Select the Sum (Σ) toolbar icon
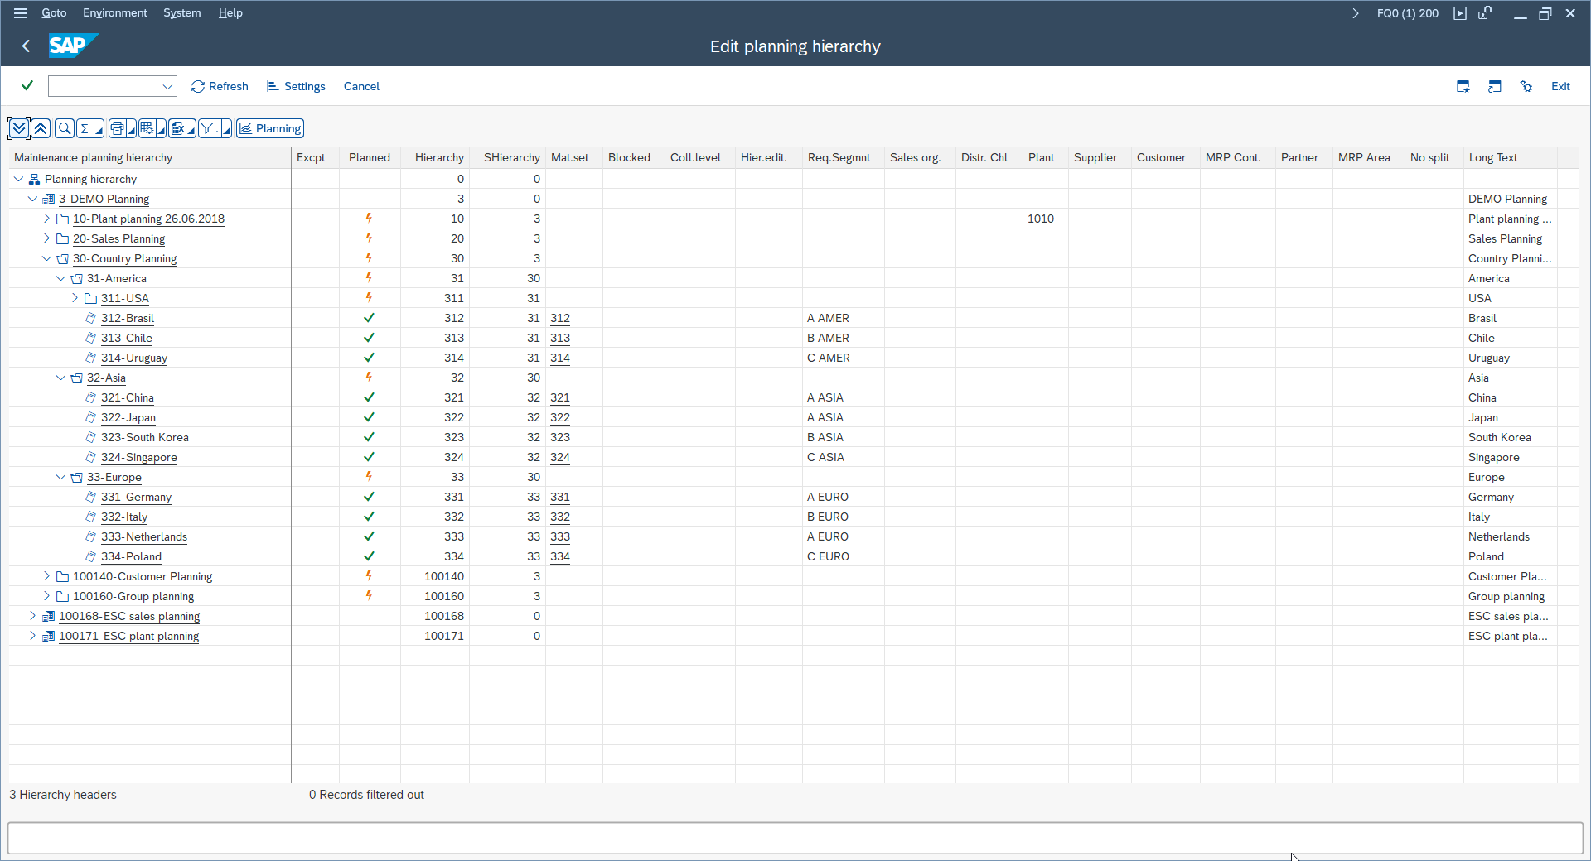1591x861 pixels. [x=85, y=128]
